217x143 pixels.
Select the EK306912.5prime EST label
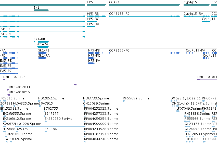click(x=17, y=119)
